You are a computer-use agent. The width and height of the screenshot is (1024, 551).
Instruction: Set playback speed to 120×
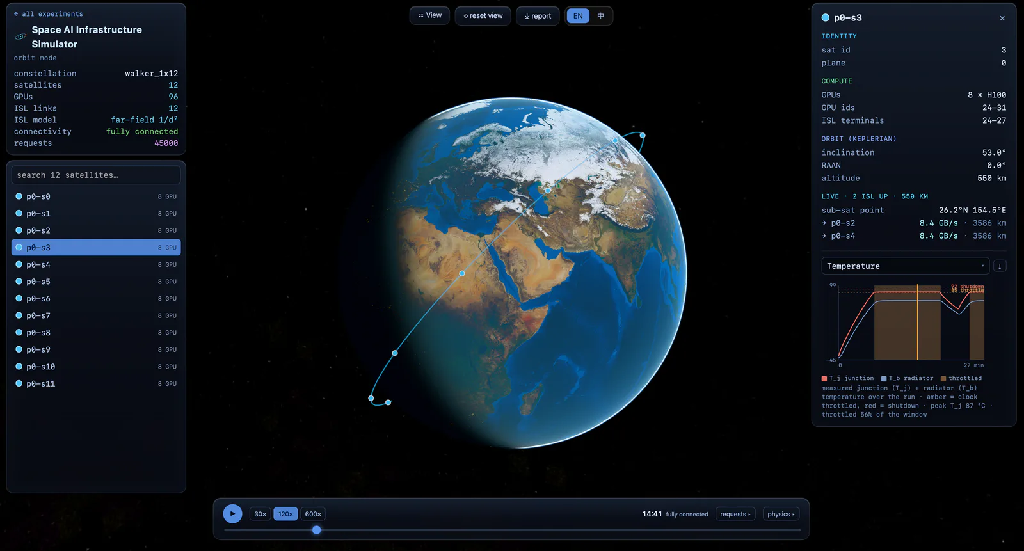[x=285, y=514]
